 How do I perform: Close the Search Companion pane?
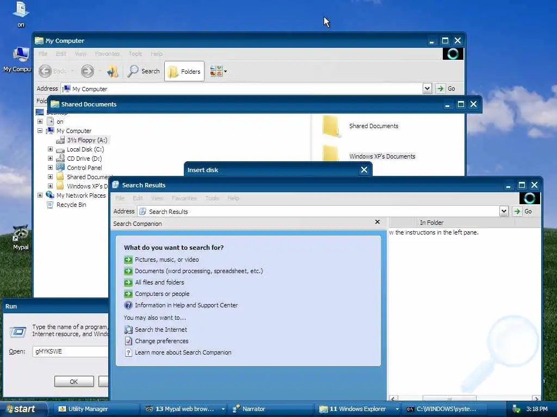click(377, 222)
